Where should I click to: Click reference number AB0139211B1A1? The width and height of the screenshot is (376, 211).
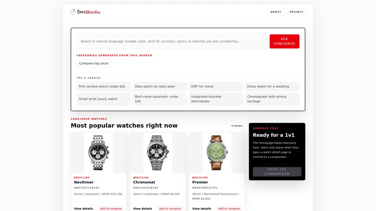point(87,188)
